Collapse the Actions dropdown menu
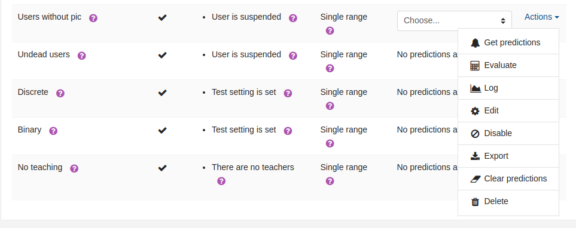The image size is (576, 228). (542, 17)
